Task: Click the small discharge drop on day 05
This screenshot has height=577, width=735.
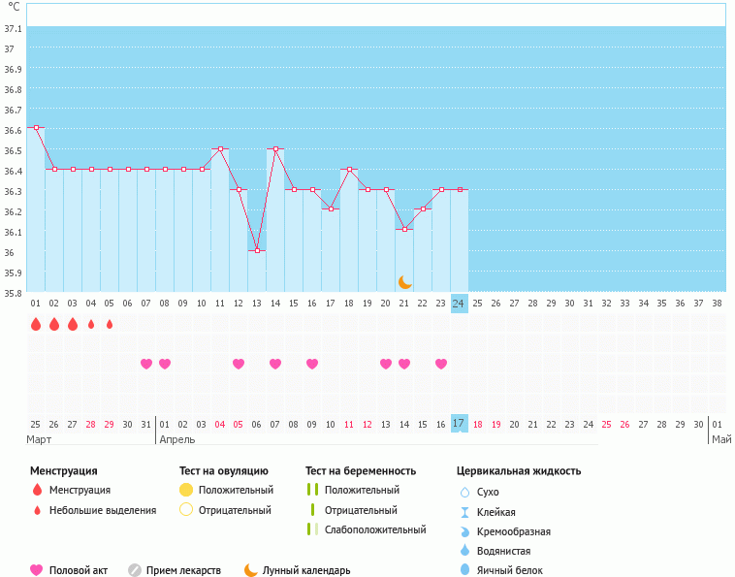Action: [x=110, y=325]
